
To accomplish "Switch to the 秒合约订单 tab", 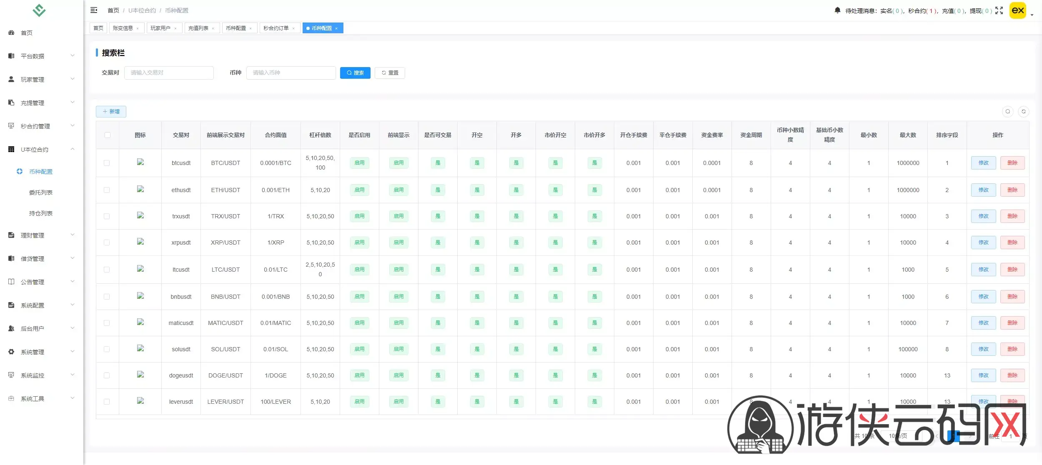I will [x=276, y=28].
